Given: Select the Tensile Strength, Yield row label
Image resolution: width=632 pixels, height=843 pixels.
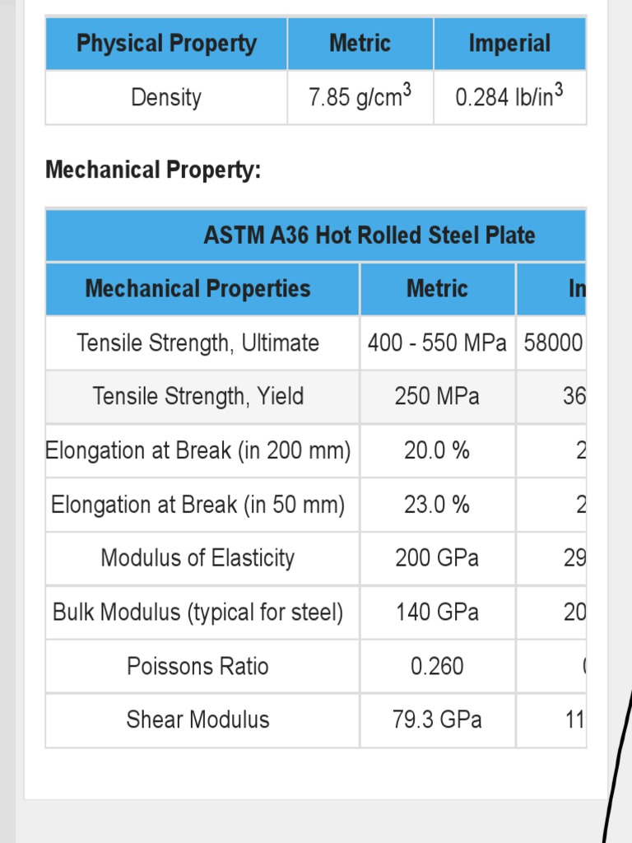Looking at the screenshot, I should tap(198, 397).
